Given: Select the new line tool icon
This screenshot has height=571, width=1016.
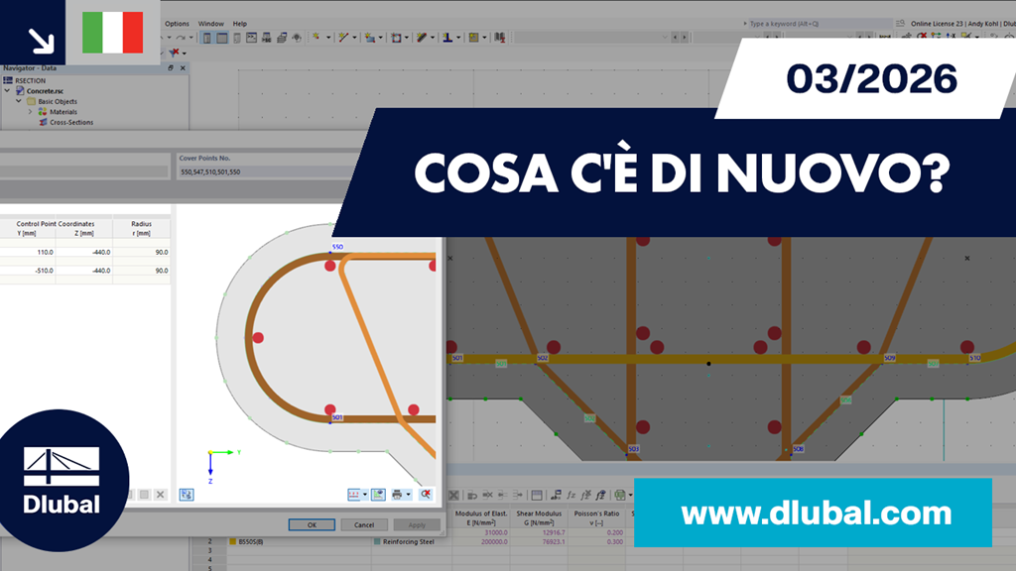Looking at the screenshot, I should click(343, 38).
